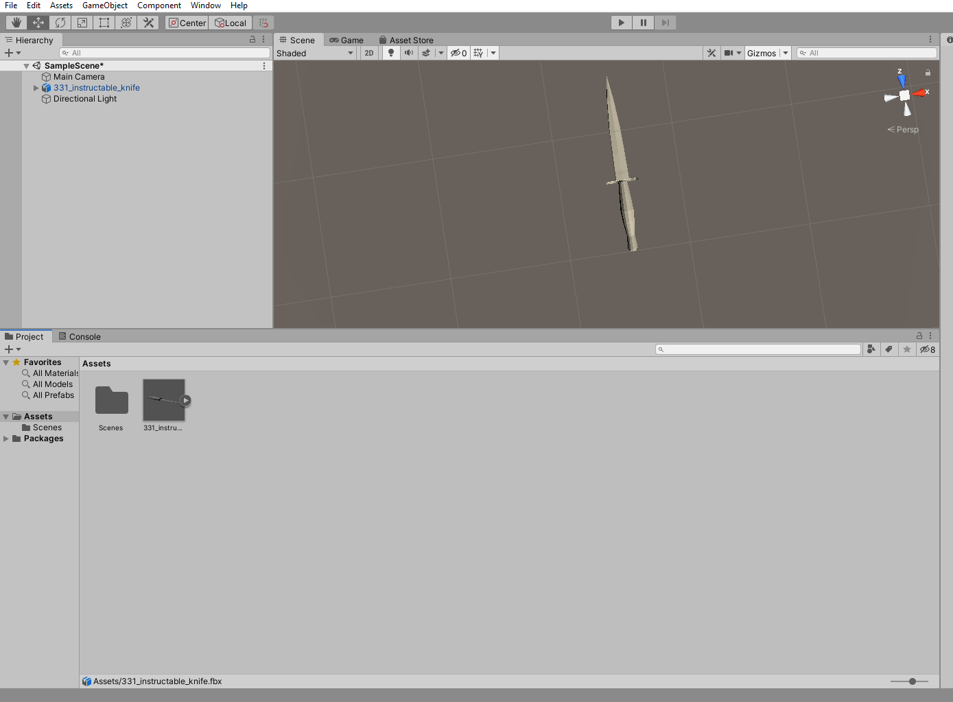Viewport: 953px width, 702px height.
Task: Select 331_instructable_knife in the Hierarchy
Action: coord(97,87)
